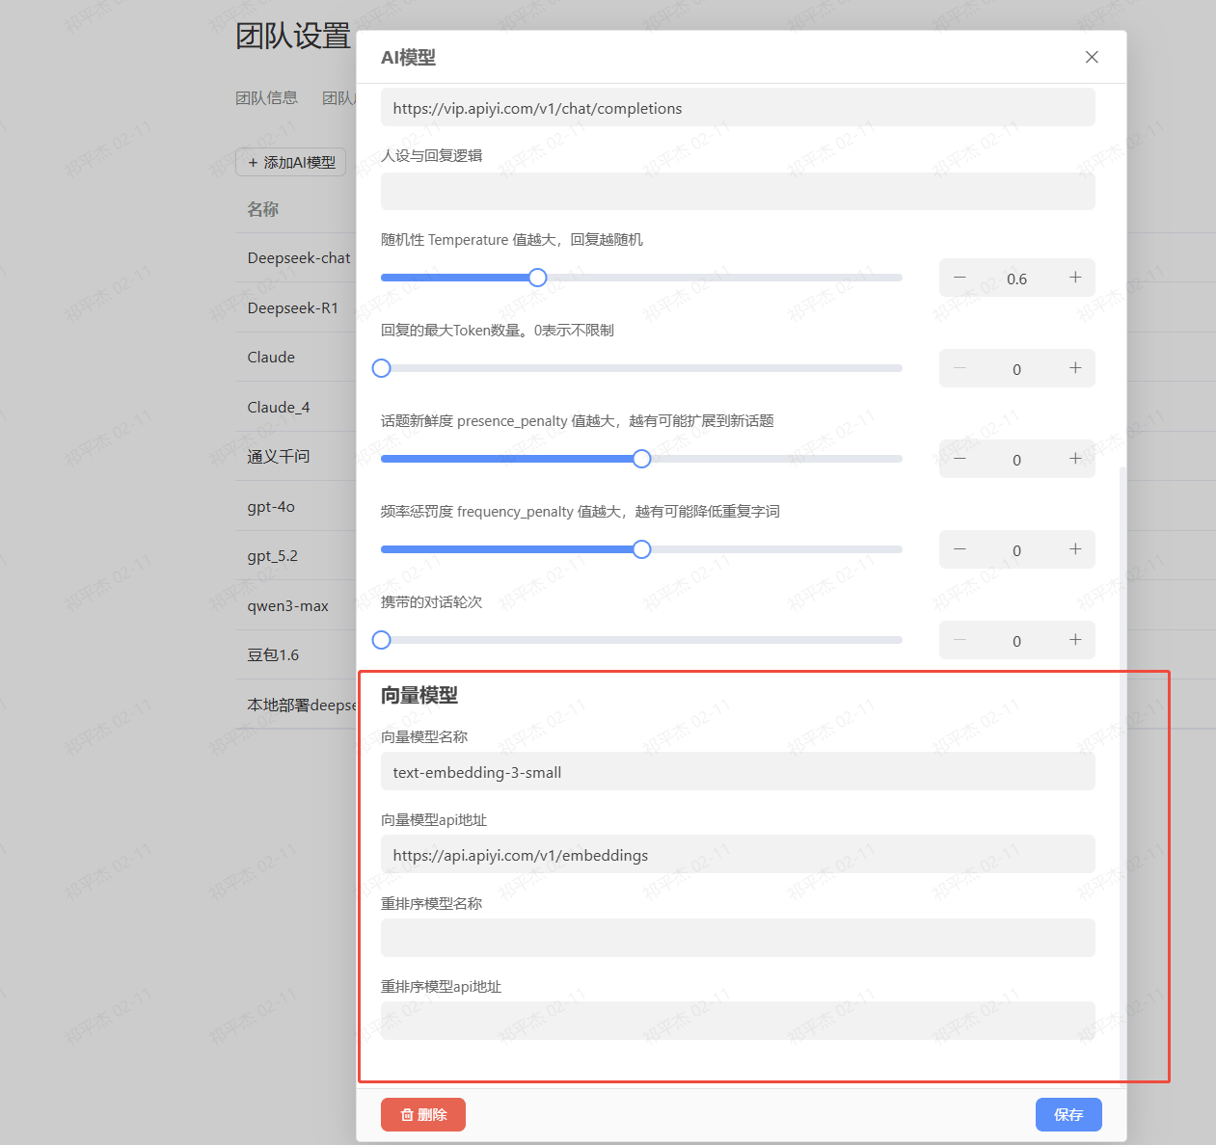1216x1145 pixels.
Task: Click the empty 重排序模型名称 field
Action: (738, 938)
